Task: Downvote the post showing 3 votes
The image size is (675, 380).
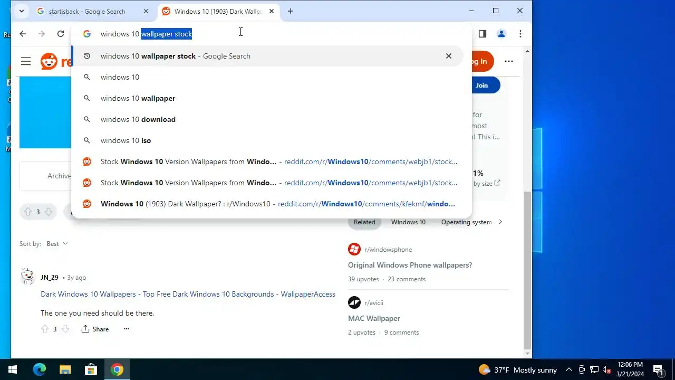Action: 48,212
